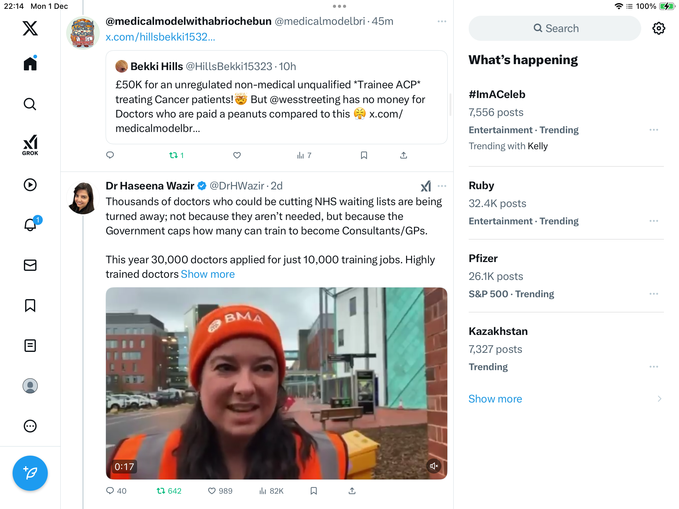Expand Show more trends chevron
Viewport: 679px width, 509px height.
point(659,399)
